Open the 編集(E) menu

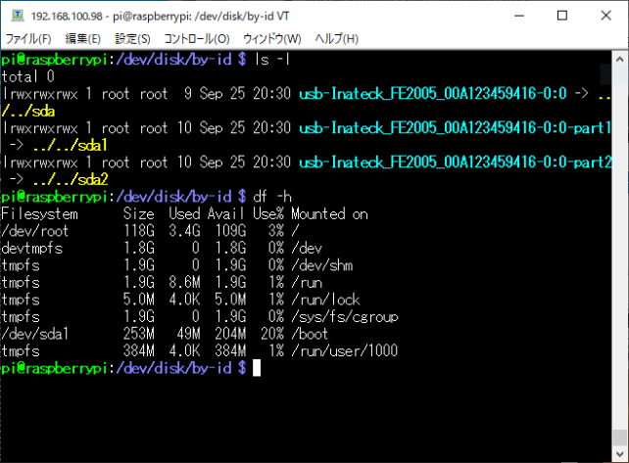[82, 39]
